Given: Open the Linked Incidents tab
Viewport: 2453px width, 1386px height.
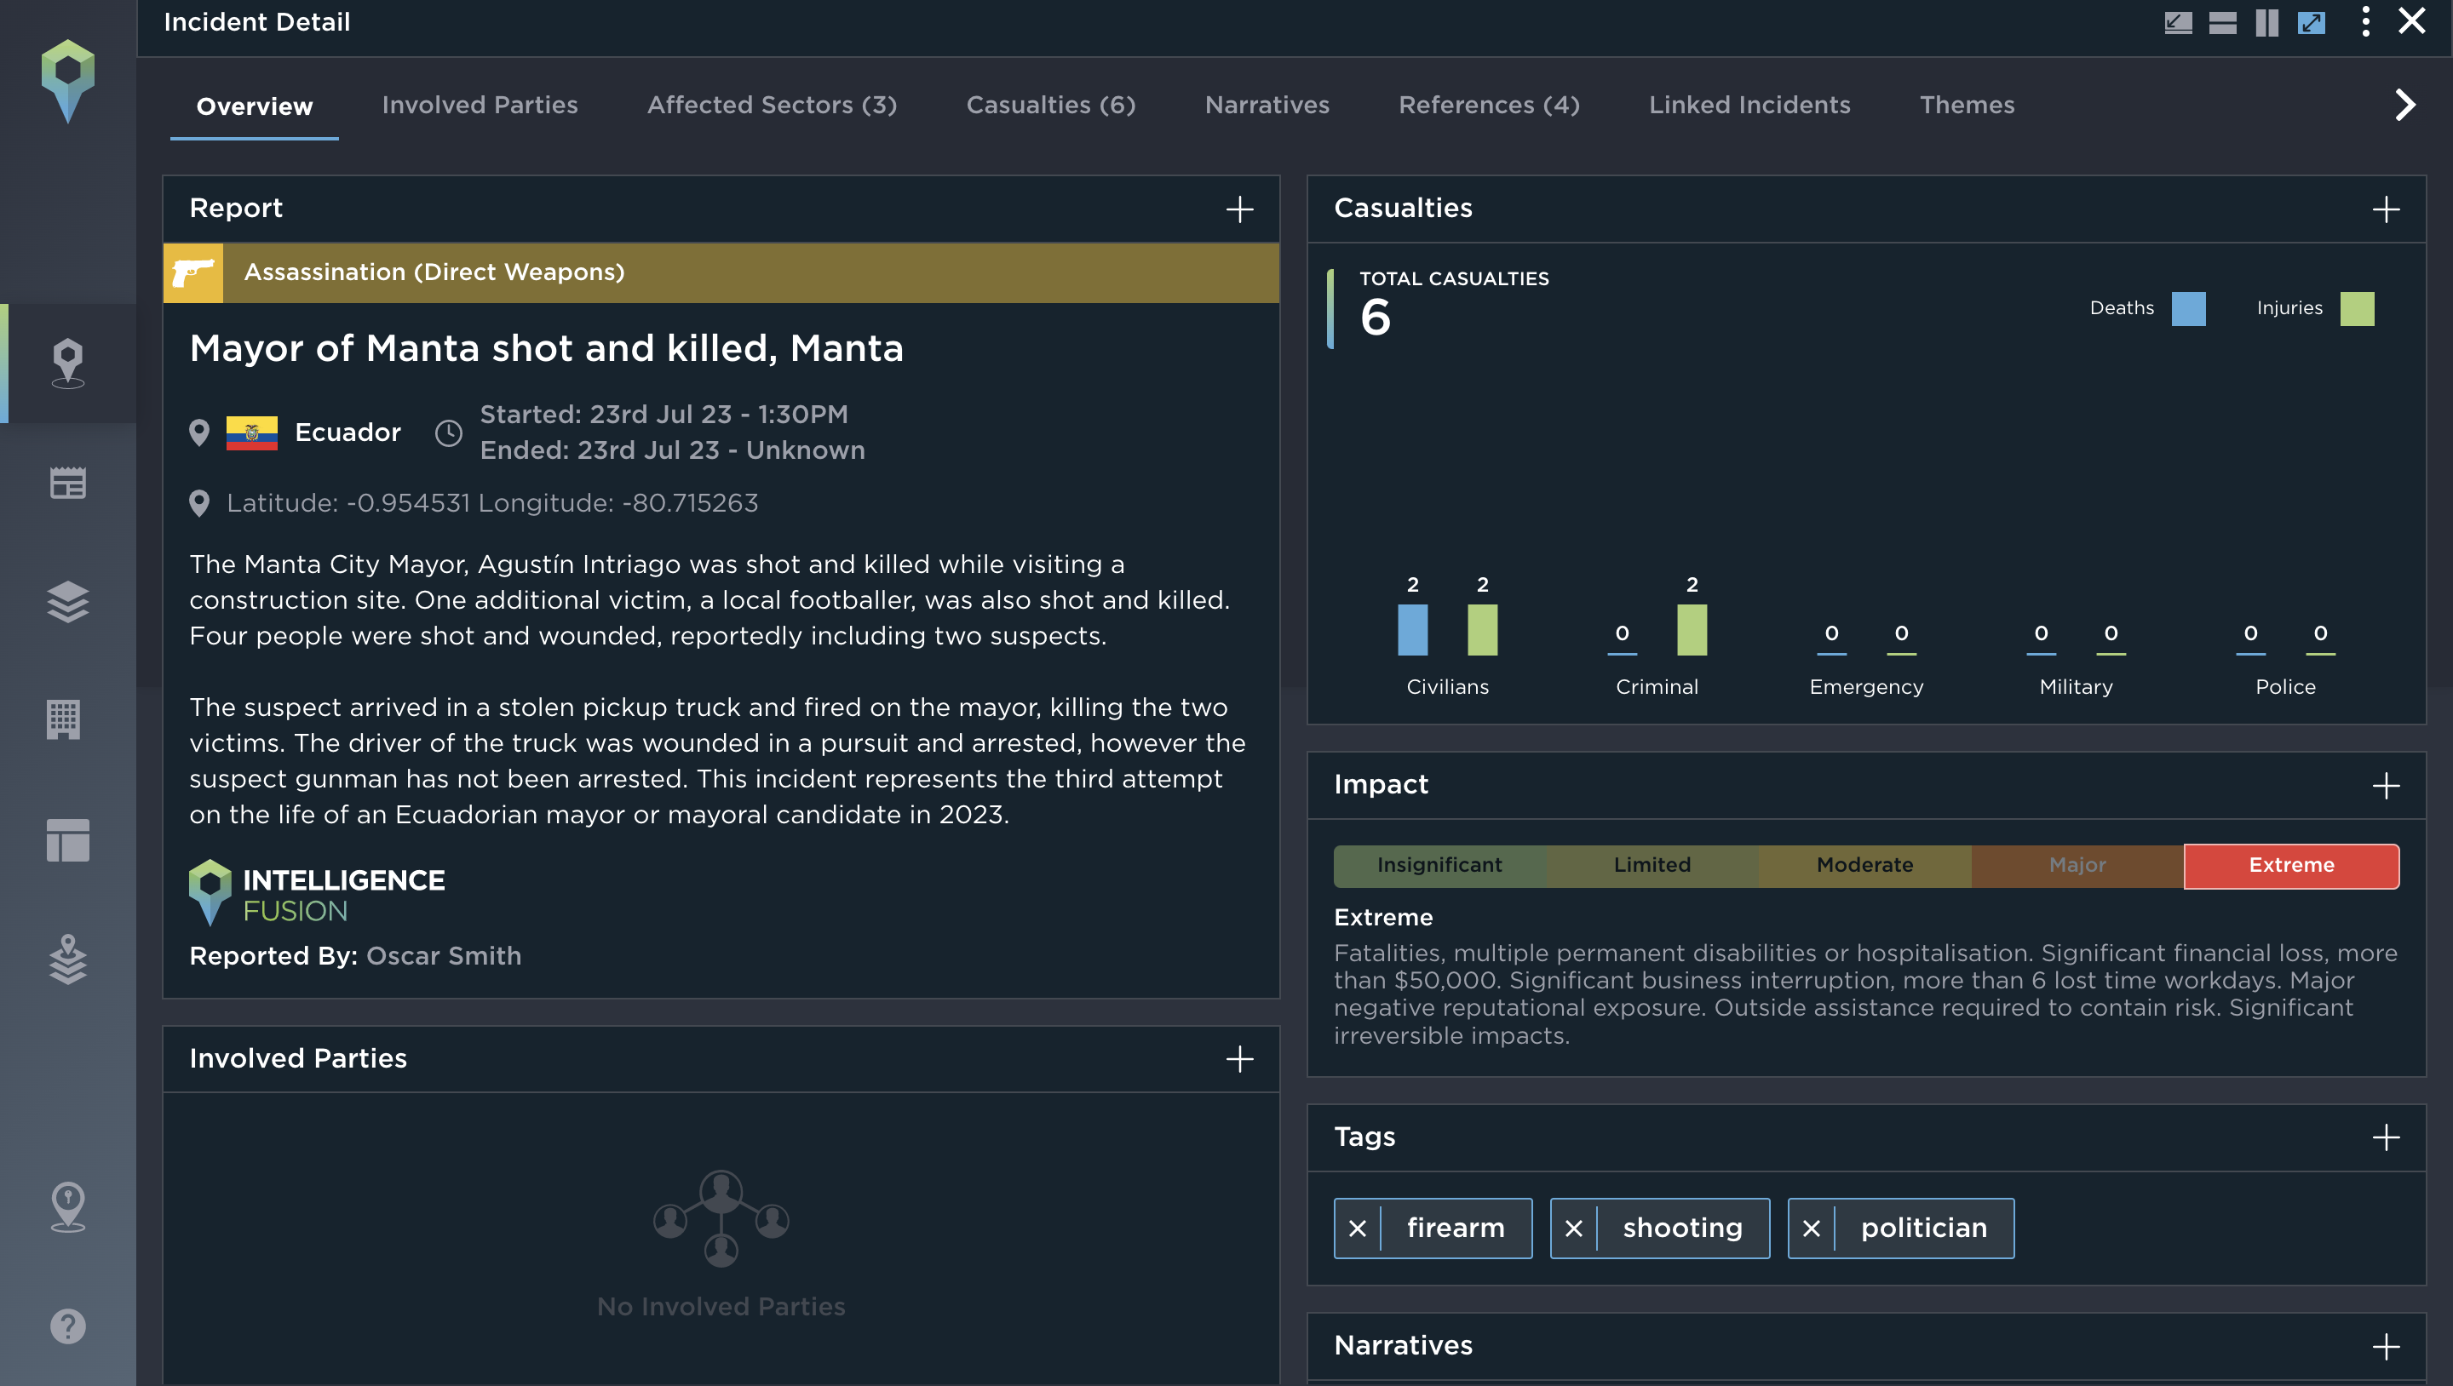Looking at the screenshot, I should point(1750,105).
